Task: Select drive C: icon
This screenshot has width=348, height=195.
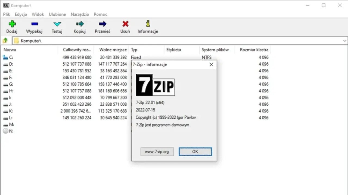Action: (x=5, y=57)
